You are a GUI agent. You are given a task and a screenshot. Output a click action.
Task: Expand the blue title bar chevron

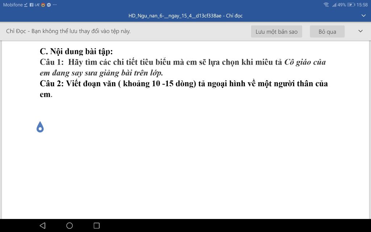[364, 16]
